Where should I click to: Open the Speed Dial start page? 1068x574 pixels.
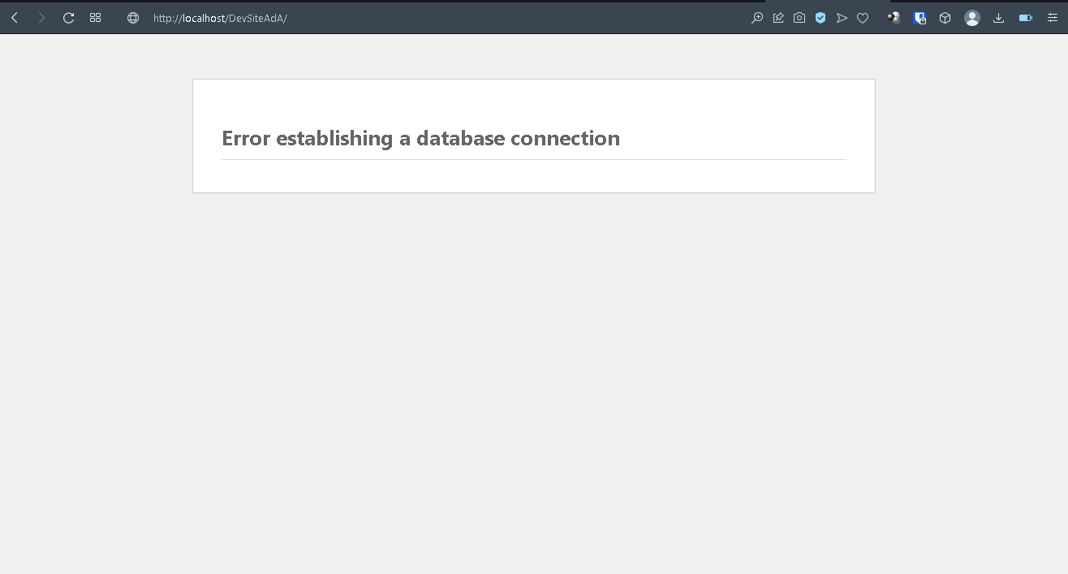tap(96, 18)
